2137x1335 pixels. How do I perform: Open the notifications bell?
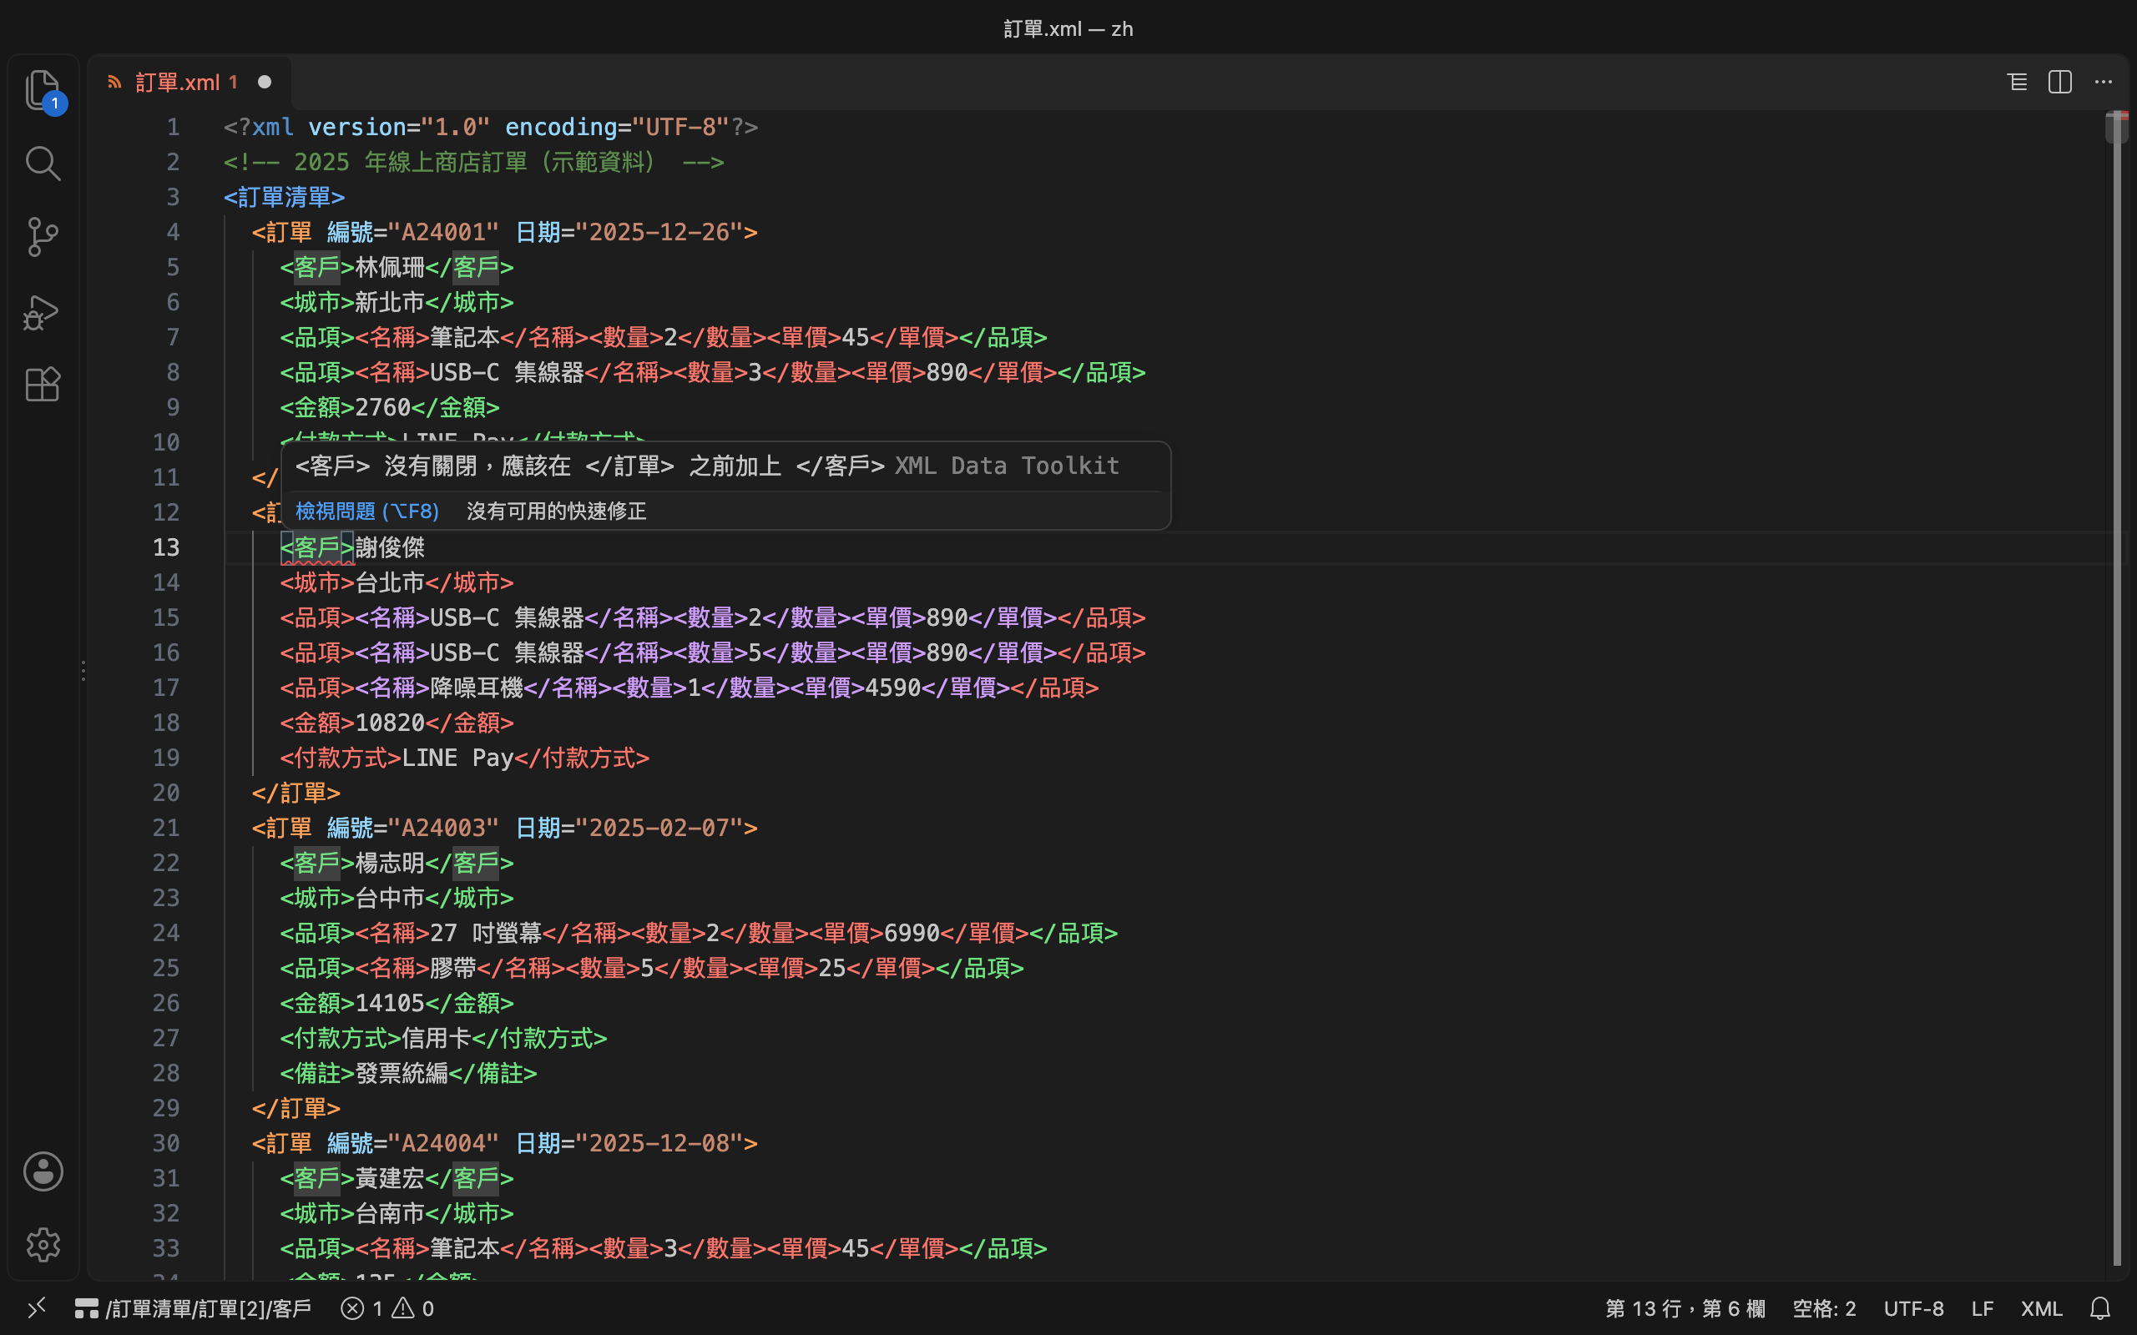tap(2101, 1307)
